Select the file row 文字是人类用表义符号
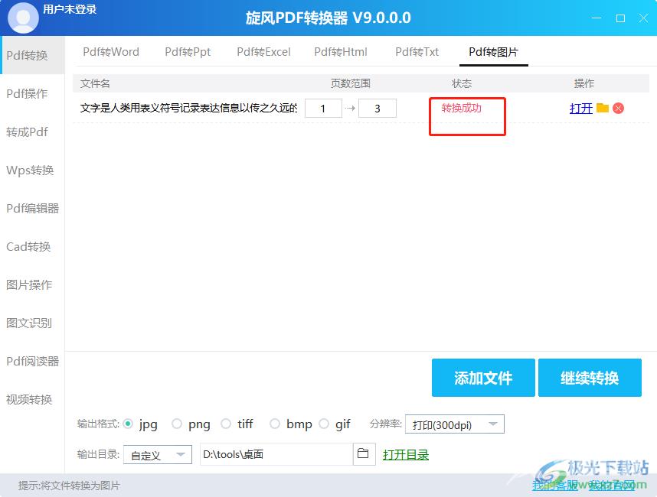The image size is (657, 497). pos(361,109)
